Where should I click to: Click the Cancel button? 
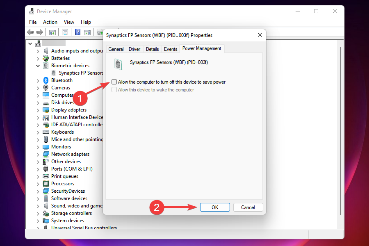tap(248, 207)
